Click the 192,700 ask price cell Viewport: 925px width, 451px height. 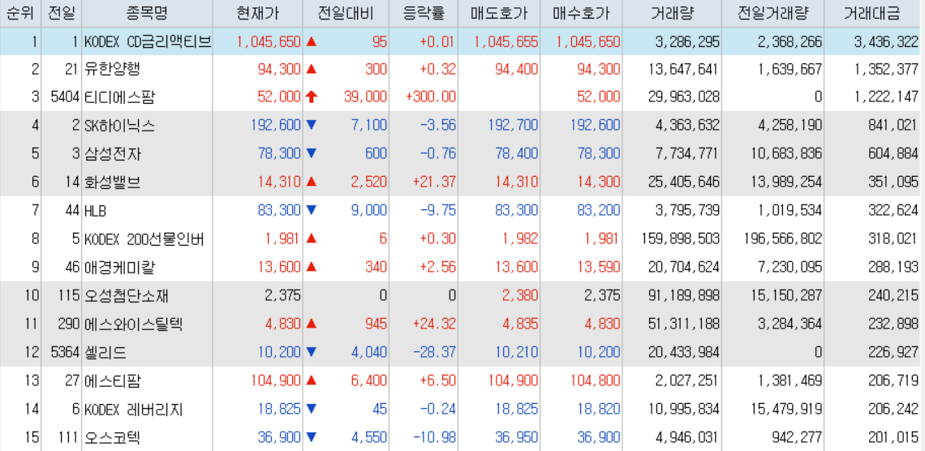[514, 126]
